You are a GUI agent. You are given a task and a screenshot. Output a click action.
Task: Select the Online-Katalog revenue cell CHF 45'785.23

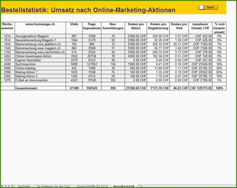pyautogui.click(x=200, y=68)
